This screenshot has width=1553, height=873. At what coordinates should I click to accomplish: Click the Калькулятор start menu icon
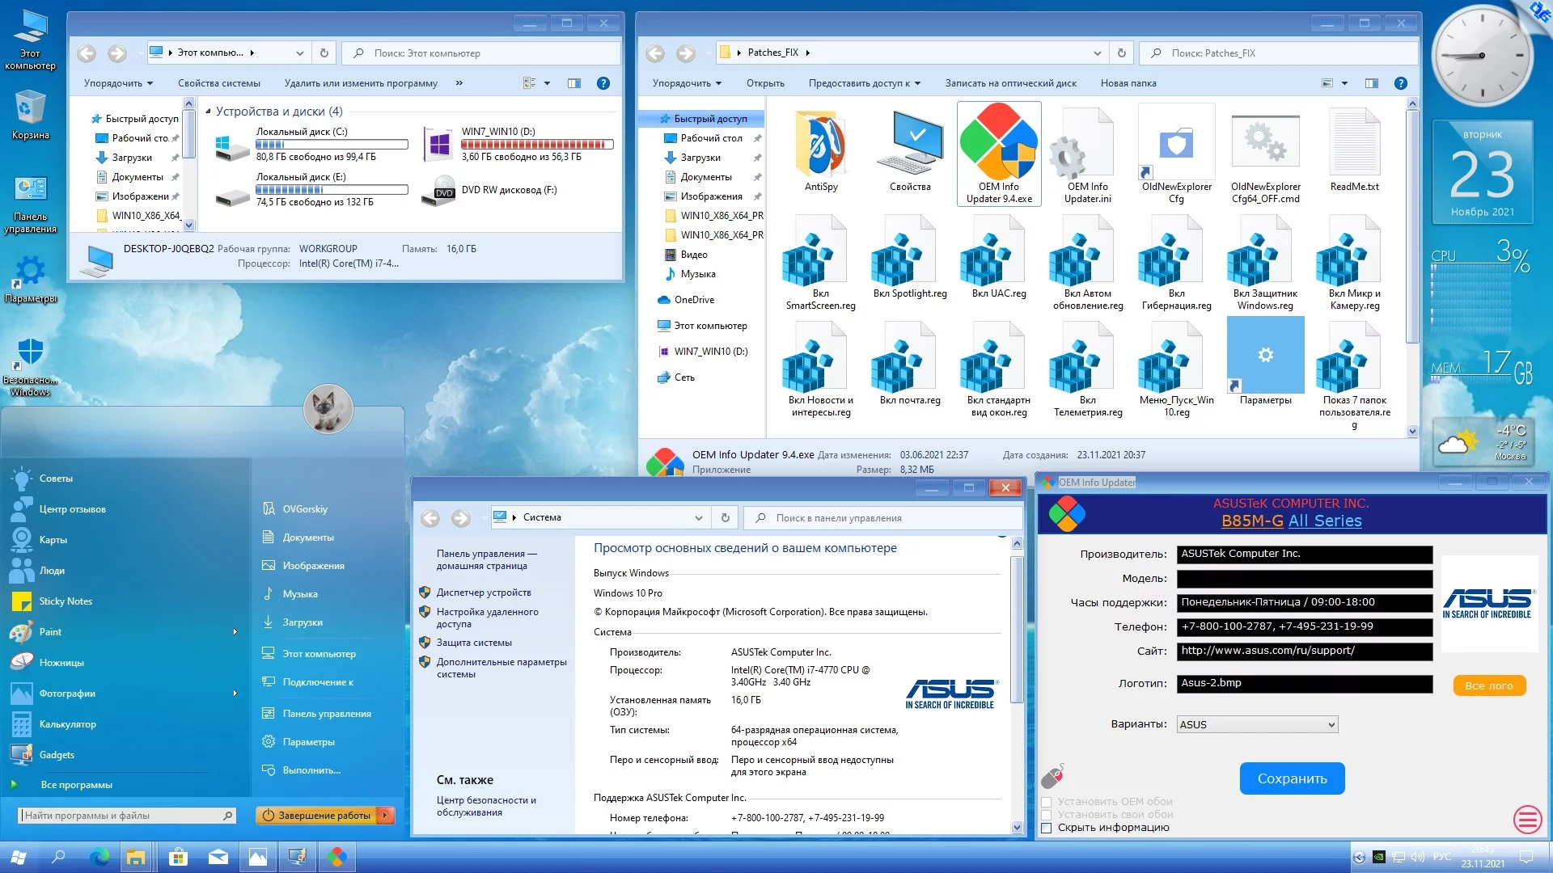[x=22, y=724]
